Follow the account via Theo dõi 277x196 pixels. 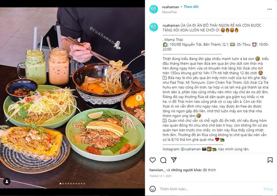point(191,7)
